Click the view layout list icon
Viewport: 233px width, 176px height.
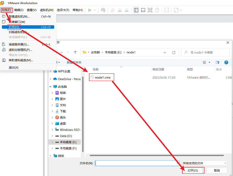(x=204, y=62)
